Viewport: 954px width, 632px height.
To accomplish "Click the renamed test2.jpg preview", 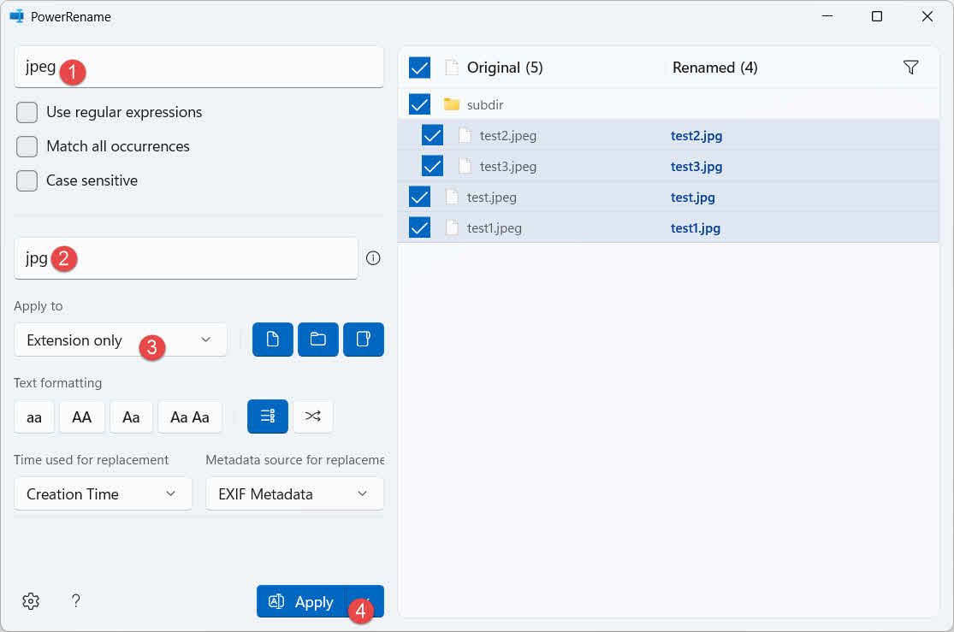I will click(x=696, y=136).
